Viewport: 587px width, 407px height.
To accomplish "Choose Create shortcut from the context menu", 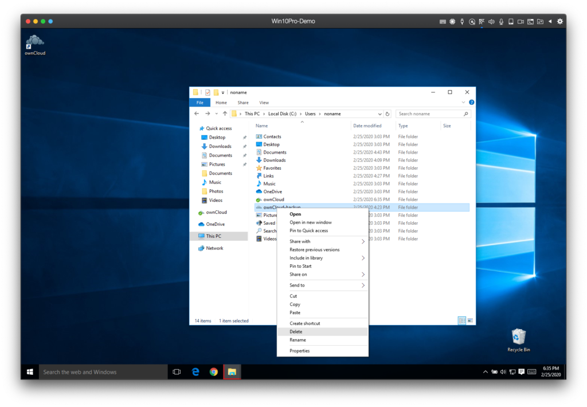I will pos(322,323).
